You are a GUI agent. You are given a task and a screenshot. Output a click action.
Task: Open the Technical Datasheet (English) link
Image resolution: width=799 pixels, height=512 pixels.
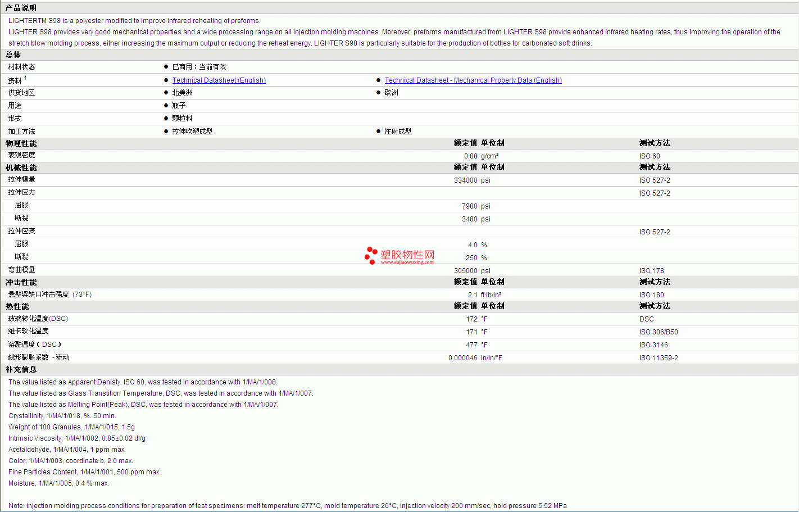[x=219, y=80]
